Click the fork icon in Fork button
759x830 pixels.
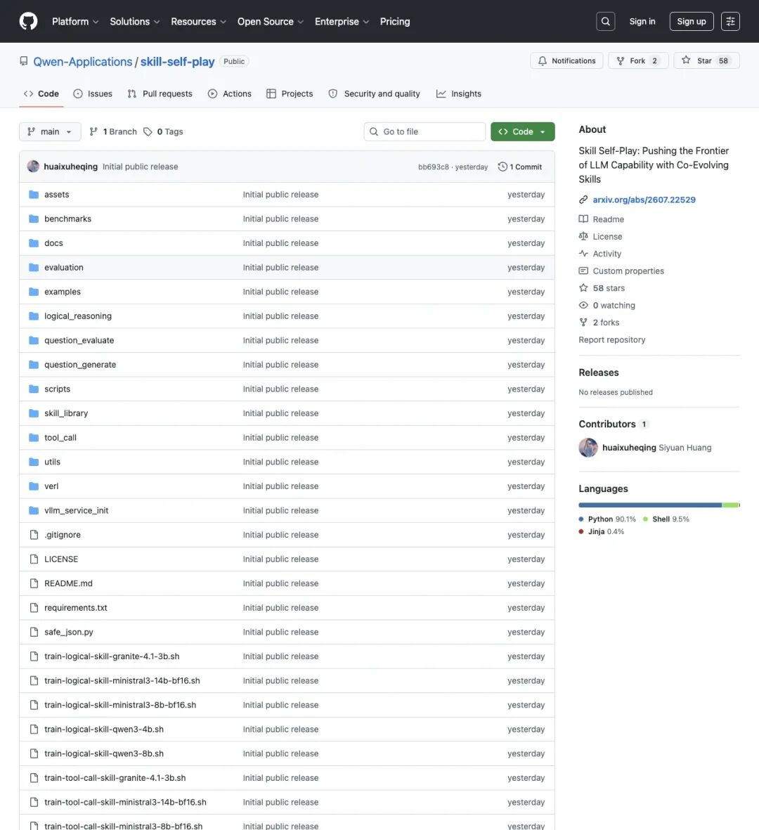(x=621, y=61)
